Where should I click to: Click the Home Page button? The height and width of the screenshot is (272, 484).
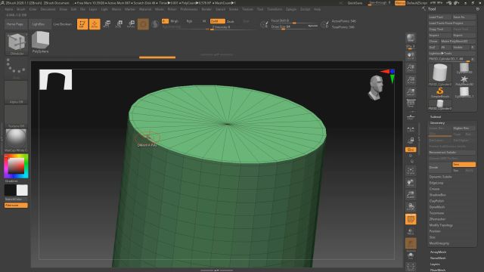click(x=15, y=24)
